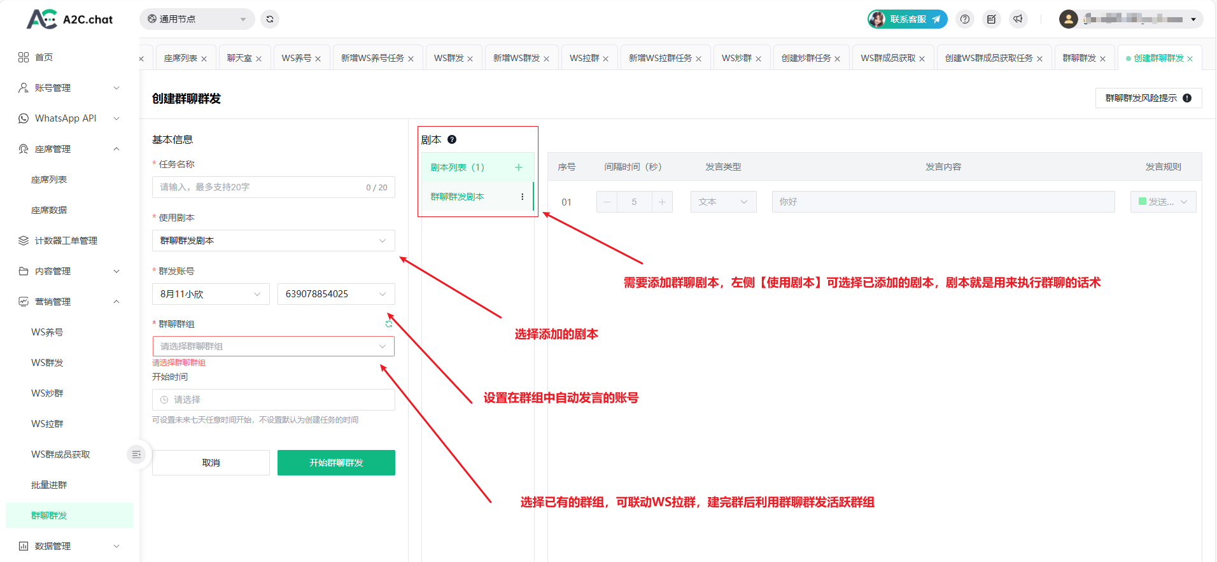Open the 群聊群发剧本 three-dot options menu

[x=523, y=197]
